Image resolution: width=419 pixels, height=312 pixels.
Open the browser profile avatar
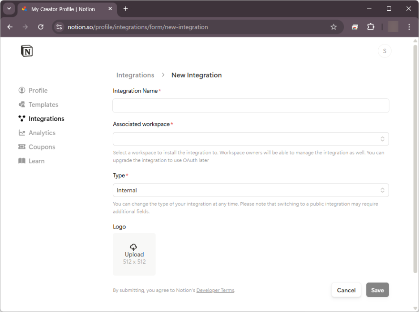(393, 27)
